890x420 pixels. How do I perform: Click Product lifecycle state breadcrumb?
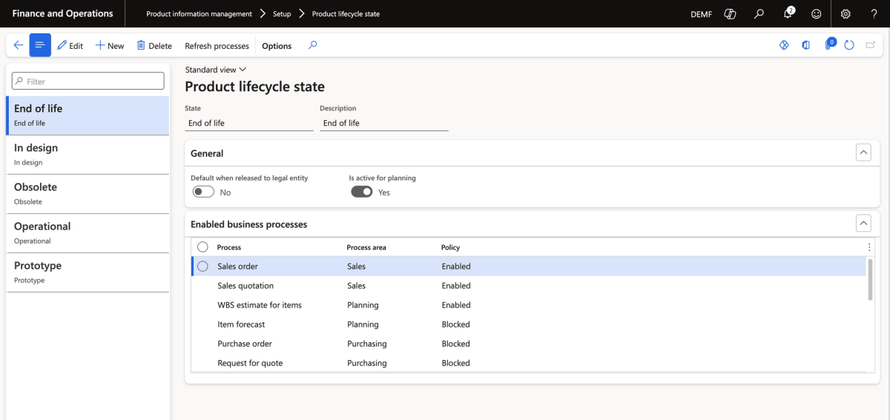tap(346, 14)
